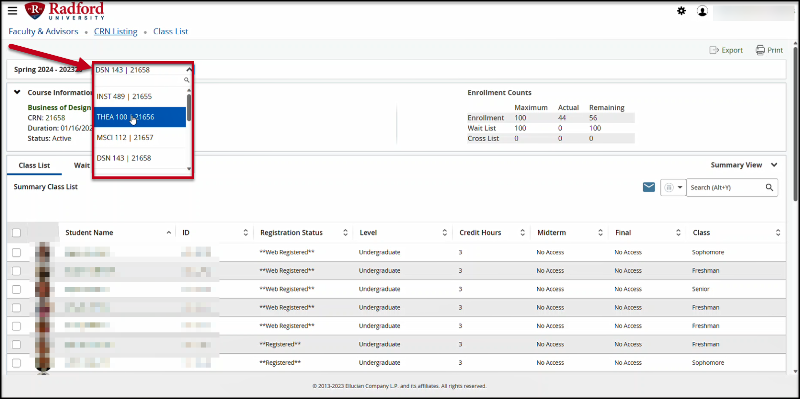
Task: Select THEA 100 | 21656 option
Action: (x=140, y=117)
